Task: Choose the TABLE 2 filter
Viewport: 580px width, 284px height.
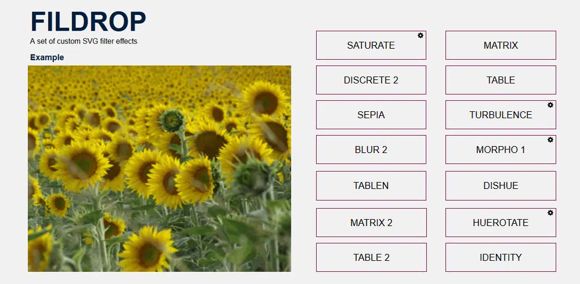Action: pyautogui.click(x=371, y=257)
